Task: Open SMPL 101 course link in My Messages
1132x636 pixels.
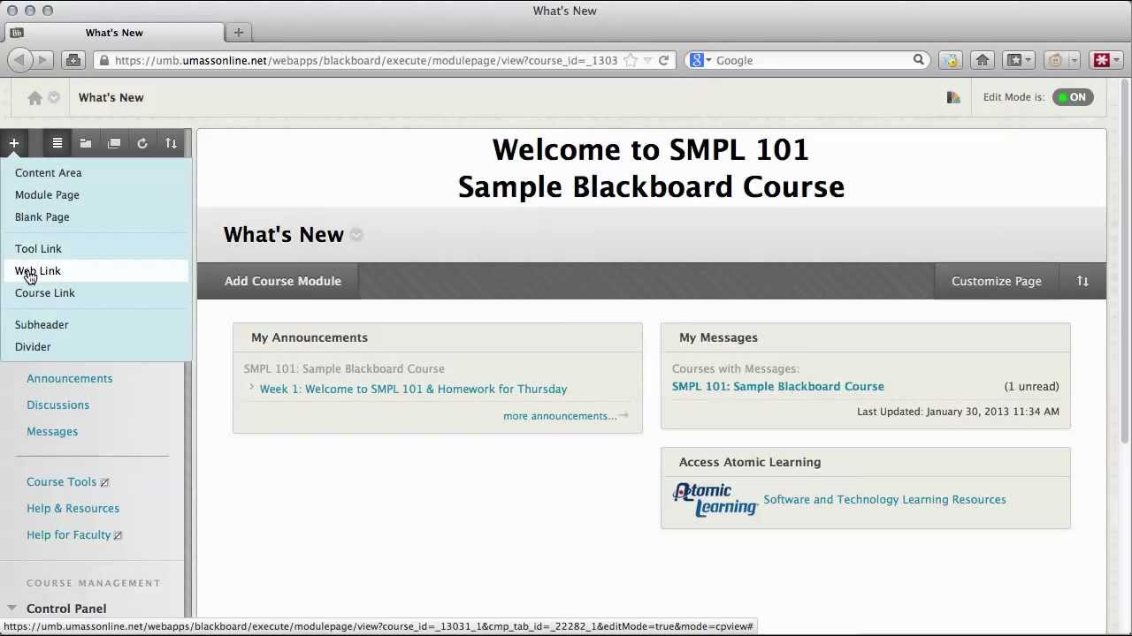Action: point(778,386)
